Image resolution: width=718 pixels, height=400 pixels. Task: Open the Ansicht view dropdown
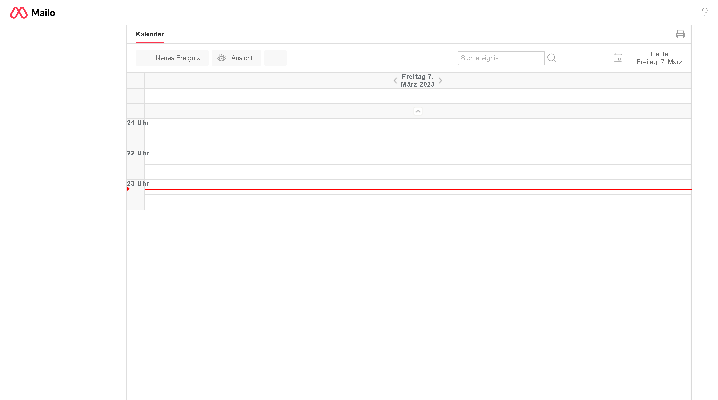[x=242, y=58]
